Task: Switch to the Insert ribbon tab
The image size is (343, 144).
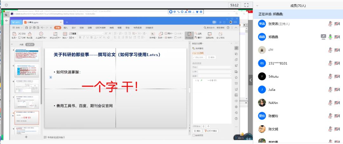Action: [x=66, y=28]
